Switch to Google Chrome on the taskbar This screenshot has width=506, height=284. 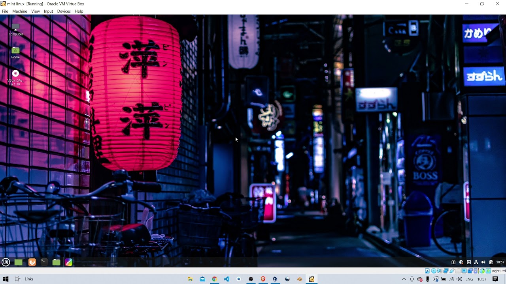pyautogui.click(x=214, y=279)
